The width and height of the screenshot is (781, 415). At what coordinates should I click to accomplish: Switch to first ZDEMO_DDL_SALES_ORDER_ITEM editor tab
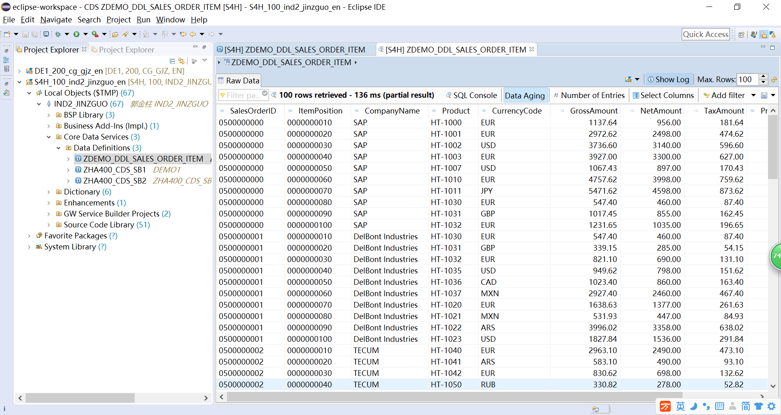(x=291, y=50)
